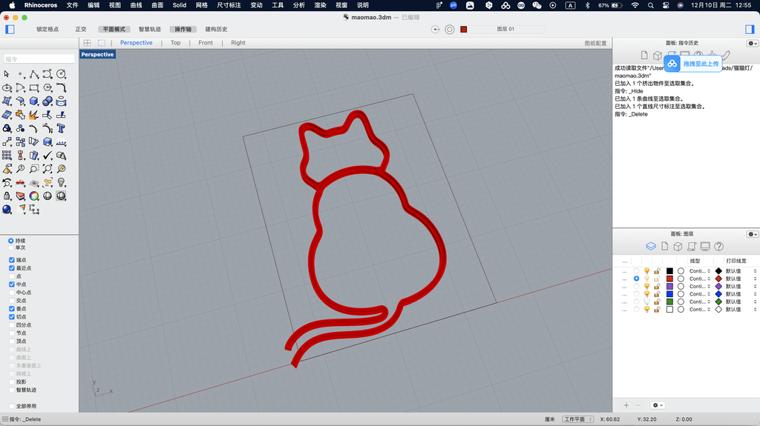760x426 pixels.
Task: Open the color wheel tool
Action: click(34, 196)
